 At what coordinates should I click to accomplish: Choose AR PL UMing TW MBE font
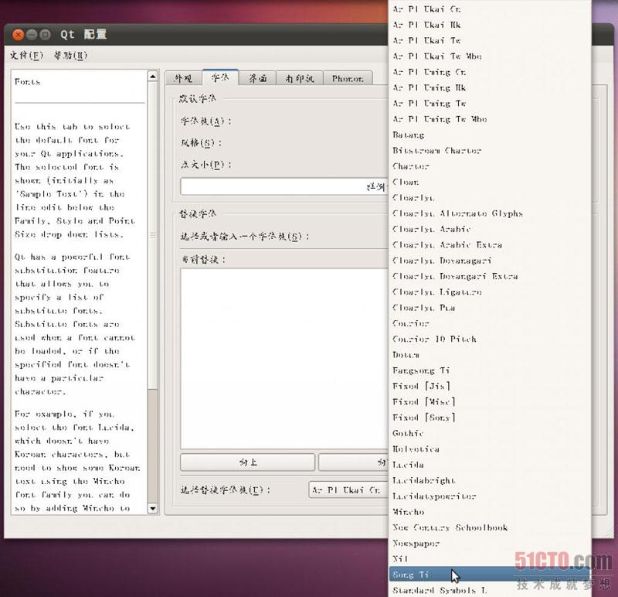[490, 119]
